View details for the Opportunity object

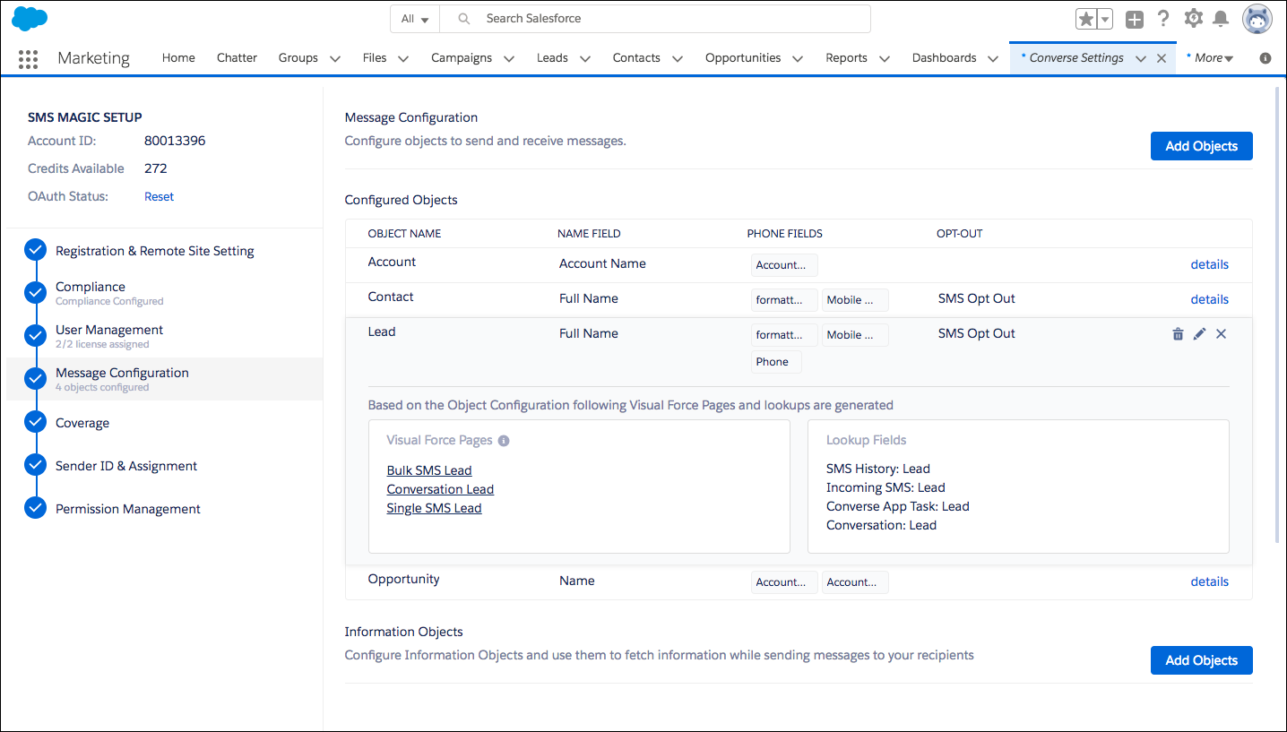pos(1209,581)
